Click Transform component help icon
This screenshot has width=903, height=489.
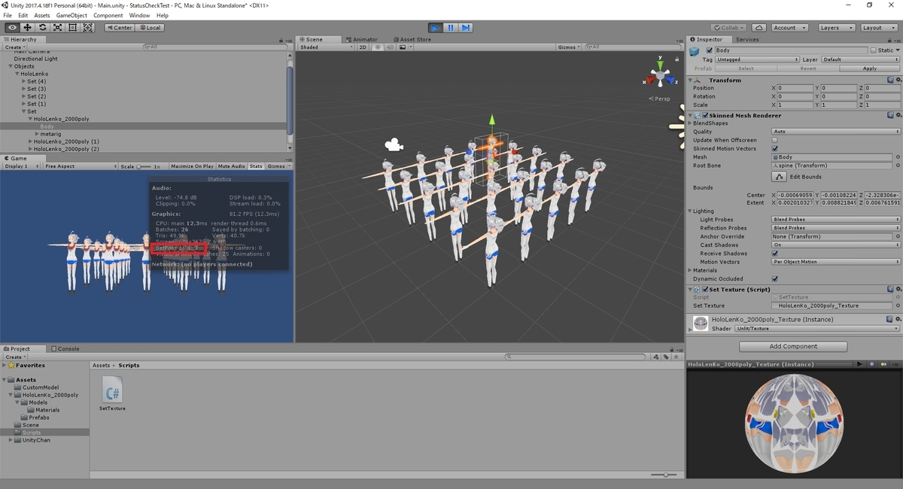click(x=889, y=80)
